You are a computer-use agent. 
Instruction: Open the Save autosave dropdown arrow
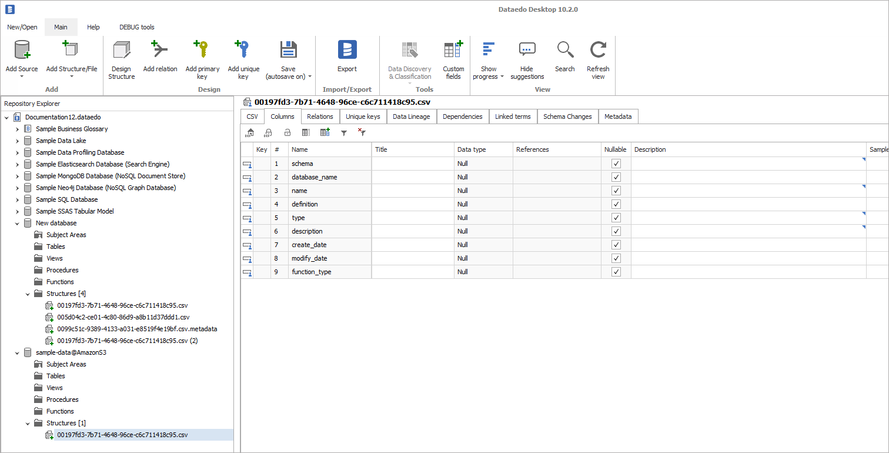point(310,77)
